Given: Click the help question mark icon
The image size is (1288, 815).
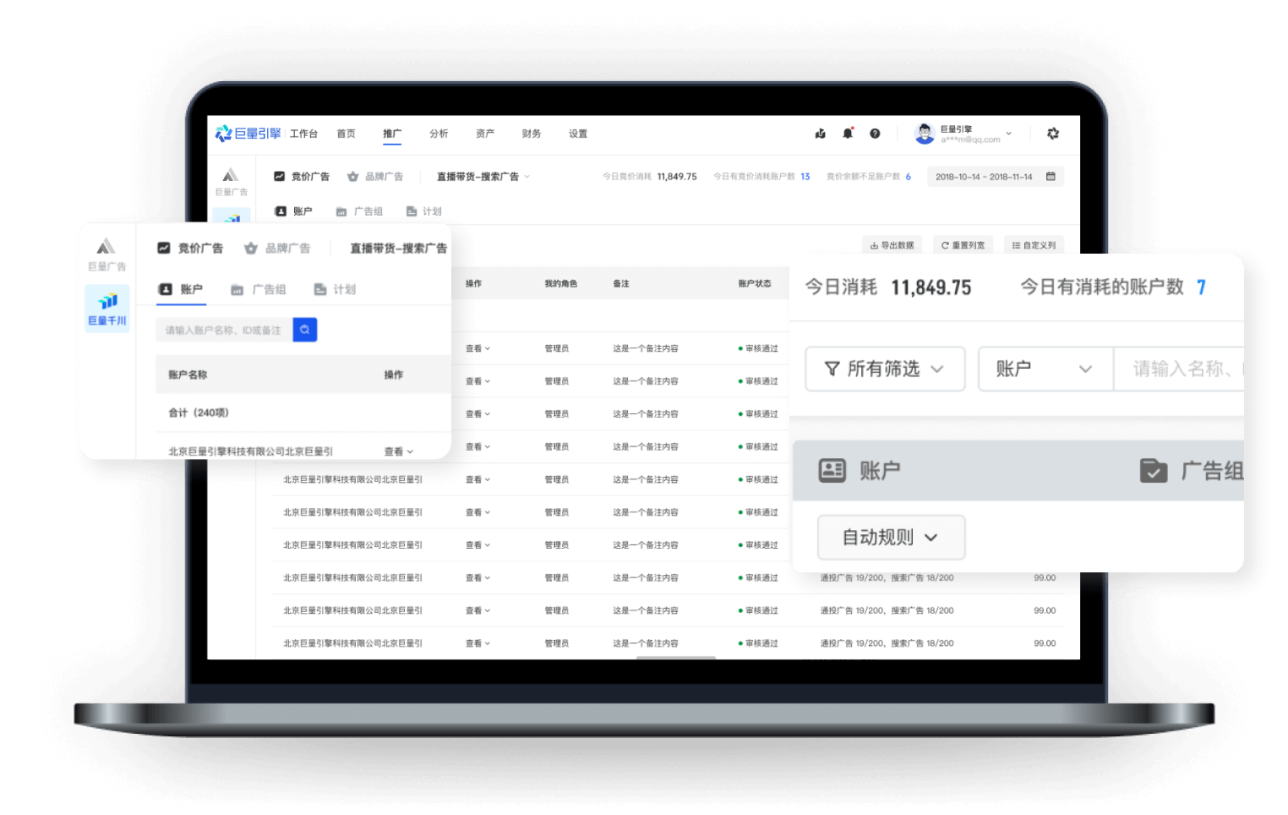Looking at the screenshot, I should (875, 134).
